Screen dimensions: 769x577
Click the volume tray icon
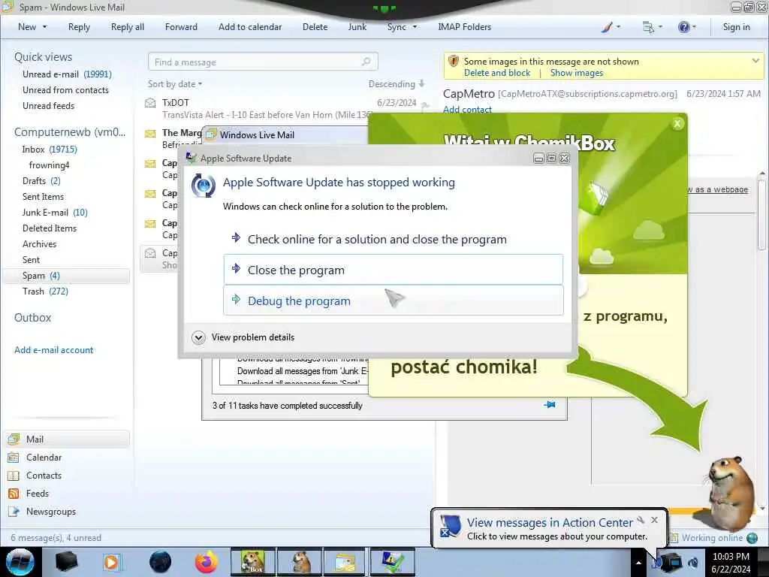pyautogui.click(x=692, y=562)
